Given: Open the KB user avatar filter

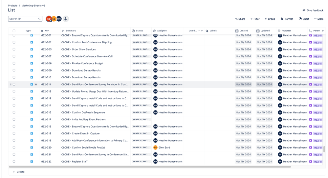Looking at the screenshot, I should click(49, 19).
